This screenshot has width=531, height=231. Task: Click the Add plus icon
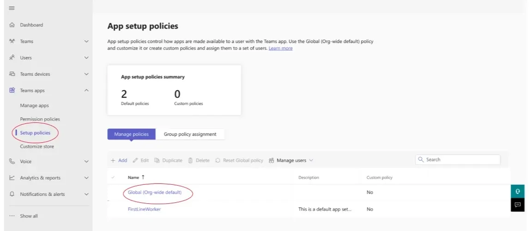[113, 161]
